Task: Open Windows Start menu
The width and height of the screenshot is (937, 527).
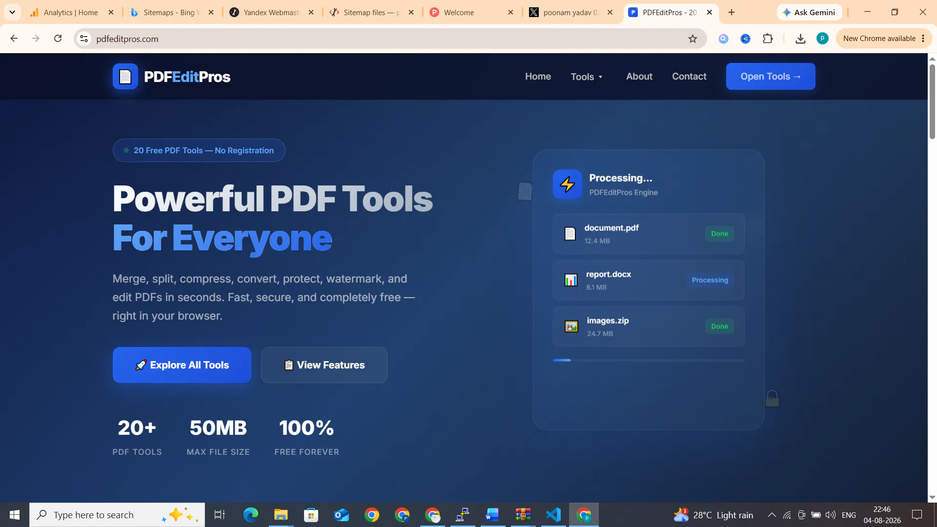Action: pos(15,515)
